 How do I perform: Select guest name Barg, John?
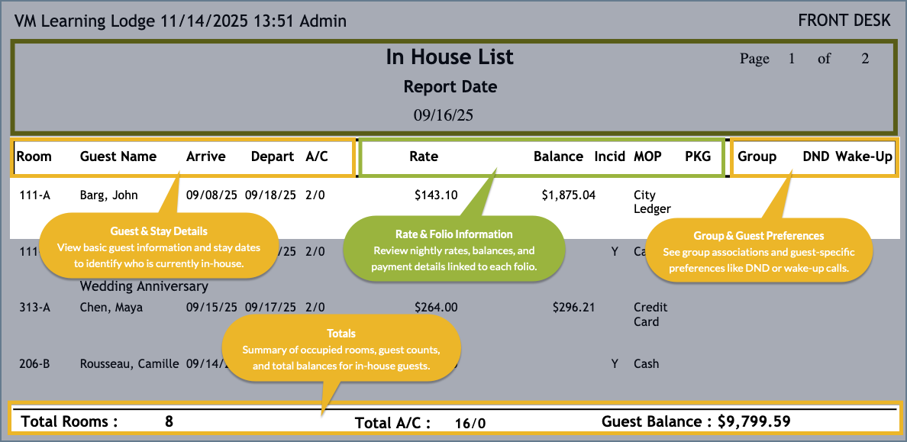tap(109, 195)
